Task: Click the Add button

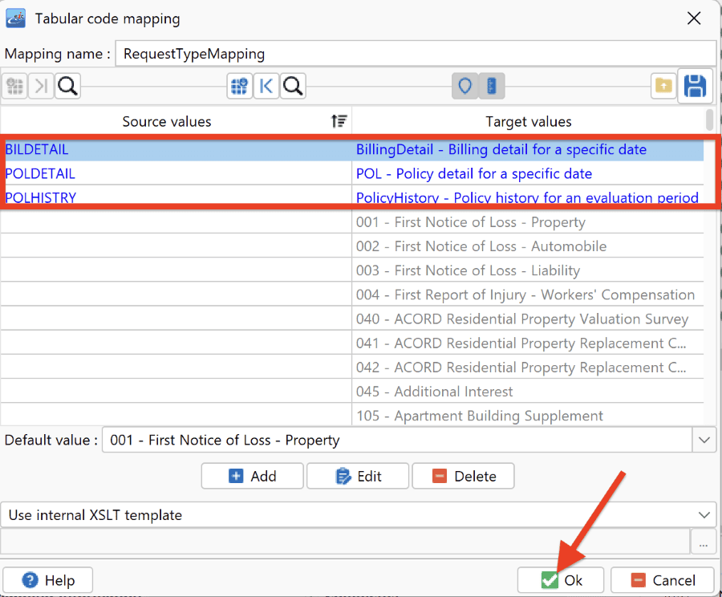Action: pyautogui.click(x=253, y=476)
